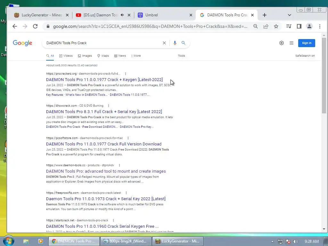
Task: Click the share page icon
Action: (266, 26)
